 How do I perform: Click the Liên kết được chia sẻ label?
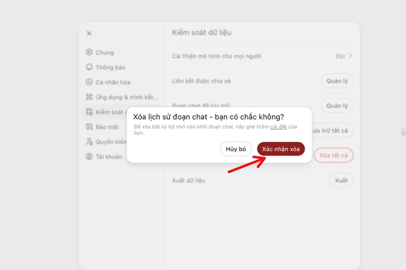click(201, 81)
